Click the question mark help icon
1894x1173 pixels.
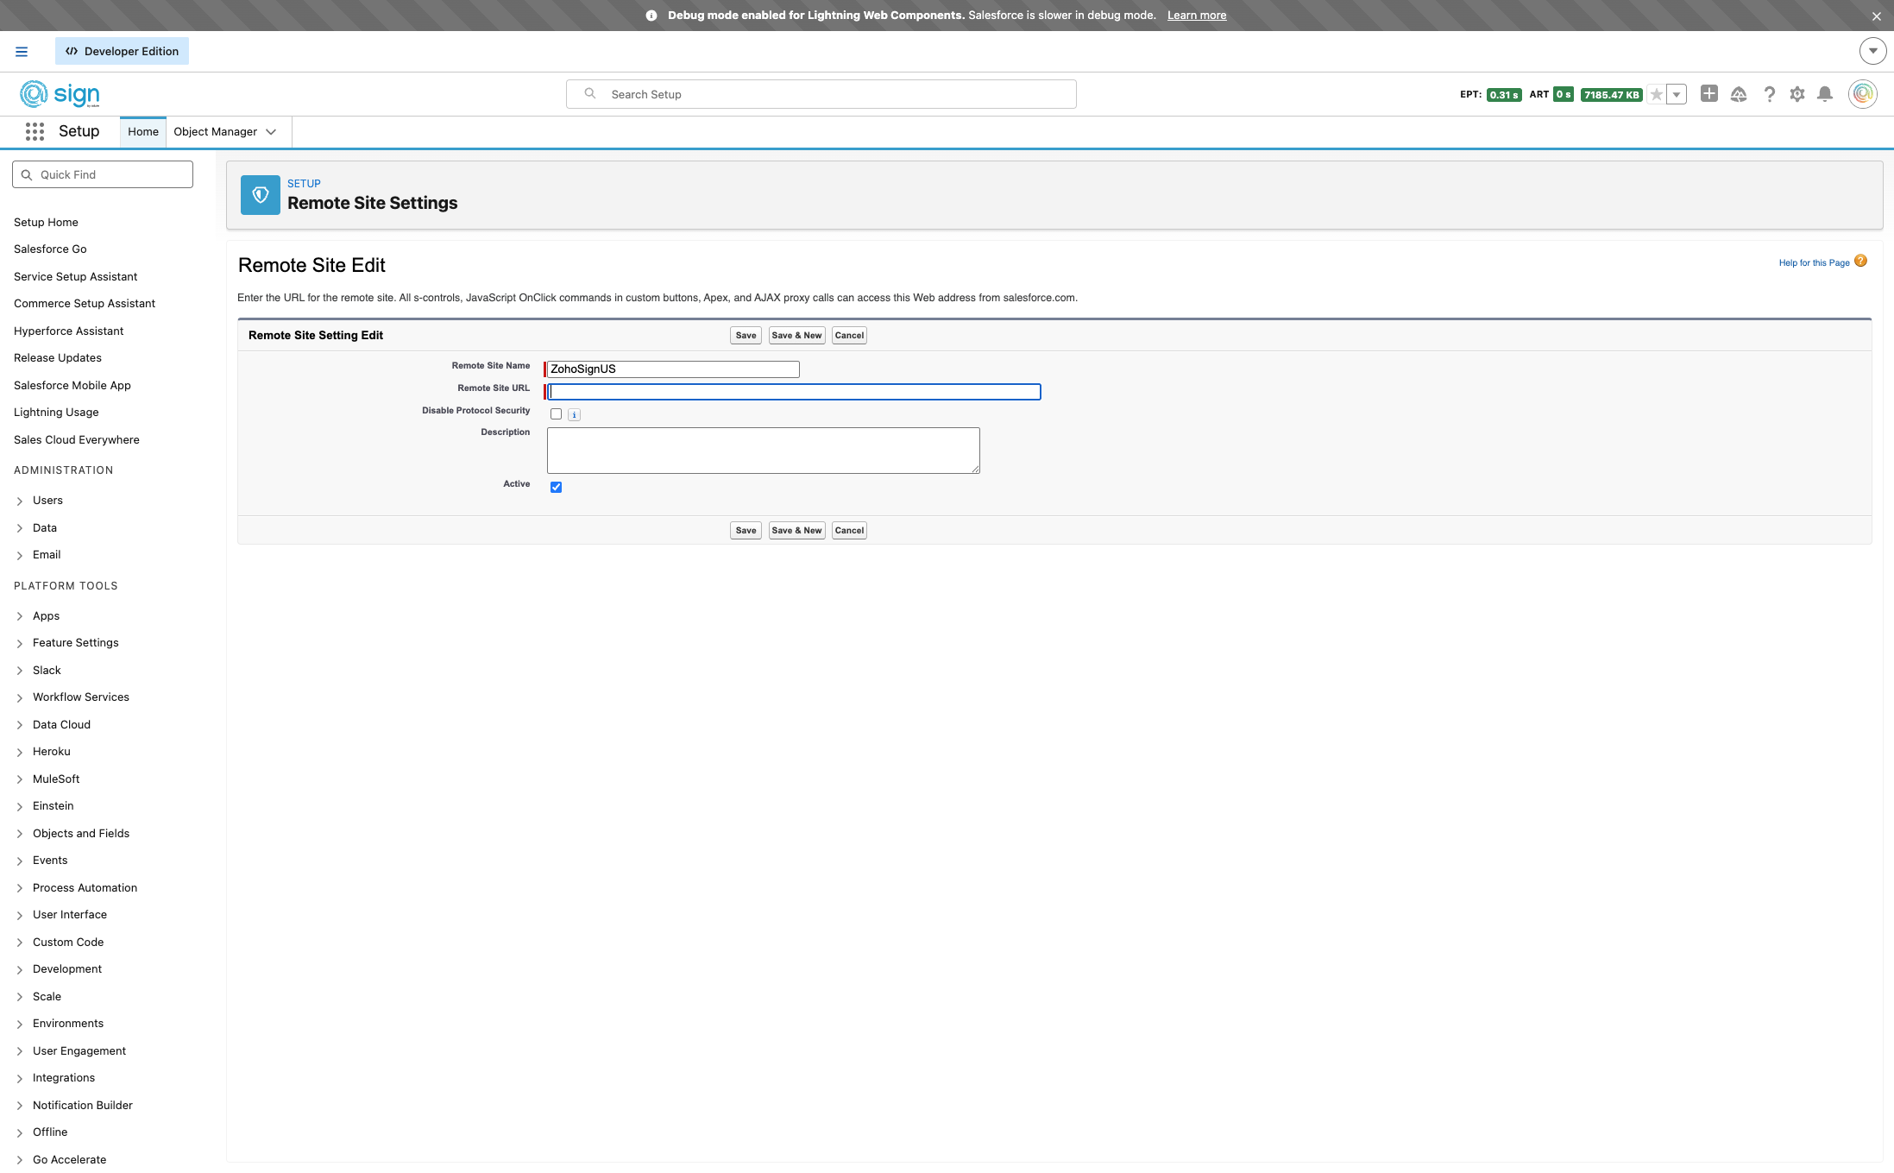tap(1769, 94)
